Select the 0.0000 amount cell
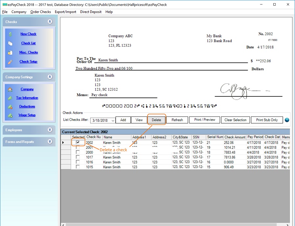The width and height of the screenshot is (295, 226). [235, 162]
